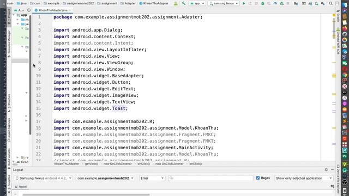Open Samsung Nexus Android 4.4.2 Logcat device dropdown

pyautogui.click(x=44, y=178)
